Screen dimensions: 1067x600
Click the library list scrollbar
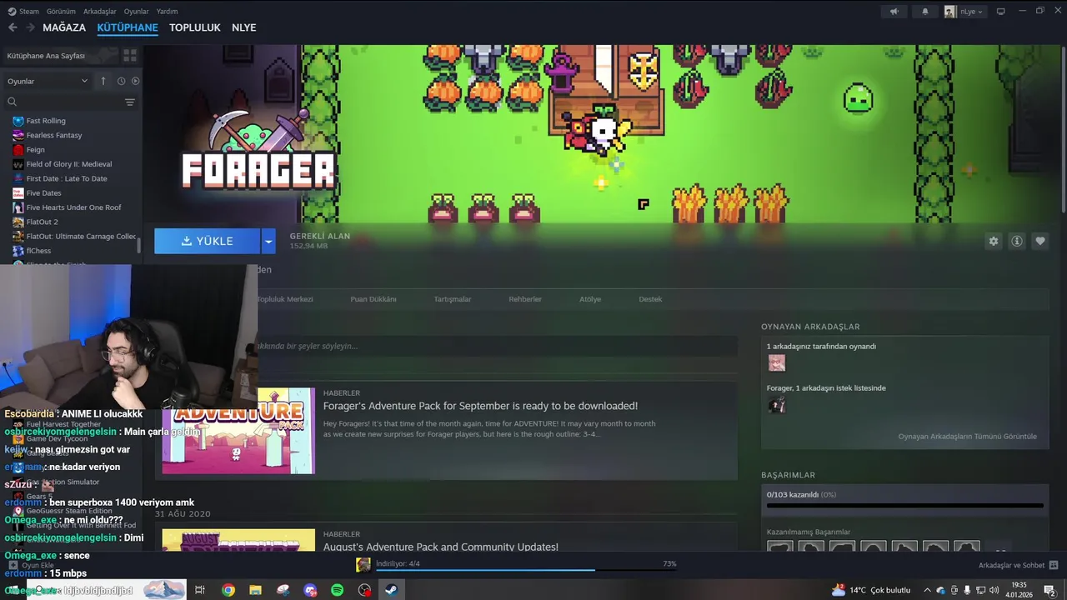[139, 244]
